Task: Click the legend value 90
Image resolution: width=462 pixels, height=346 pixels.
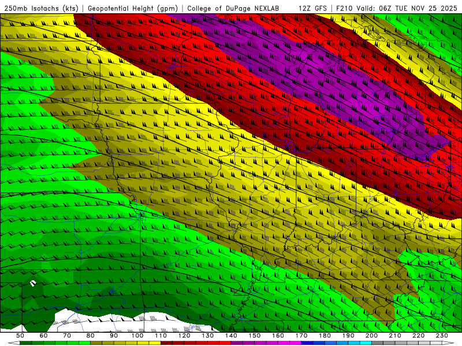Action: 114,336
